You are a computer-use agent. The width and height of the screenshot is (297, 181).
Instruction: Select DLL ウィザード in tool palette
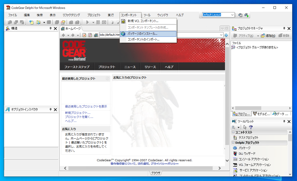[x=244, y=153]
